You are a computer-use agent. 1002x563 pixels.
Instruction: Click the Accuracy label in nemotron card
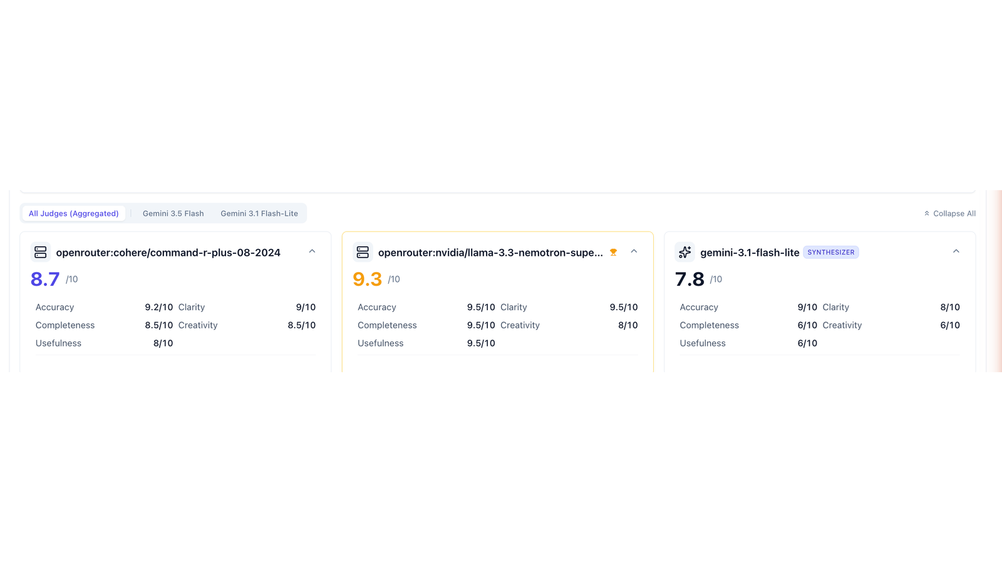[x=377, y=307]
